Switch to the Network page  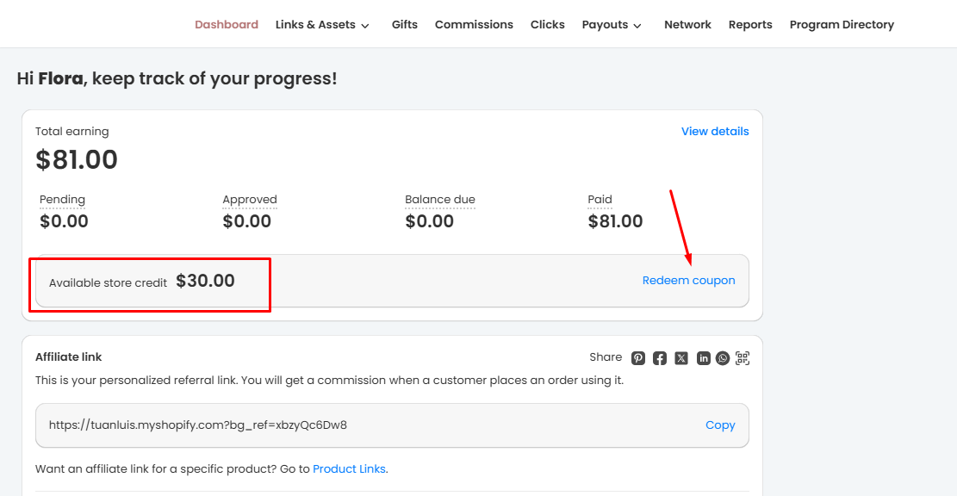pyautogui.click(x=687, y=25)
